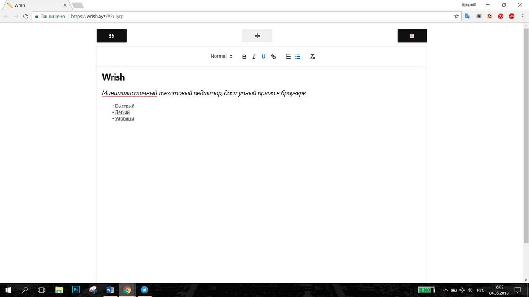Click the orange face extension icon
Screen dimensions: 529x297
pyautogui.click(x=490, y=16)
